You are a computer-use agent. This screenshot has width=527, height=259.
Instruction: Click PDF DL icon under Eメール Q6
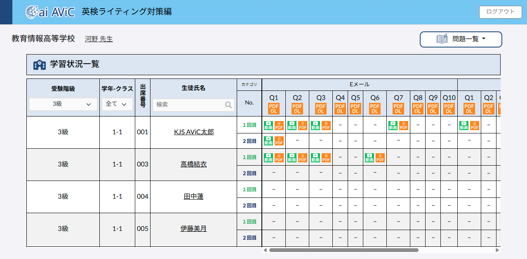[375, 109]
